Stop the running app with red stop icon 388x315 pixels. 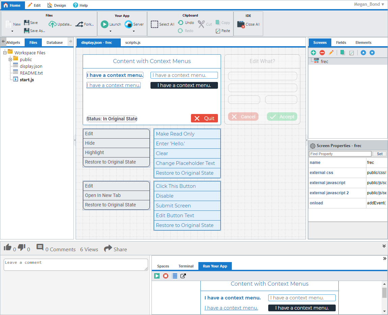coord(166,276)
